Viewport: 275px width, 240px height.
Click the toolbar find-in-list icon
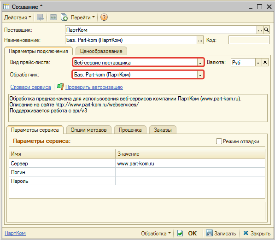(x=41, y=17)
